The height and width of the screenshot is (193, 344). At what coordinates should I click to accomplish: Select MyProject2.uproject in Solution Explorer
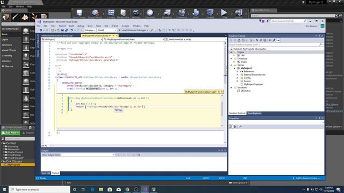coord(253,84)
